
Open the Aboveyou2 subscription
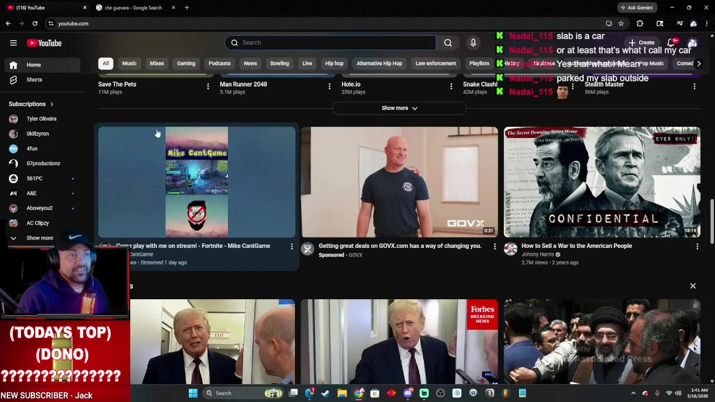(x=41, y=208)
